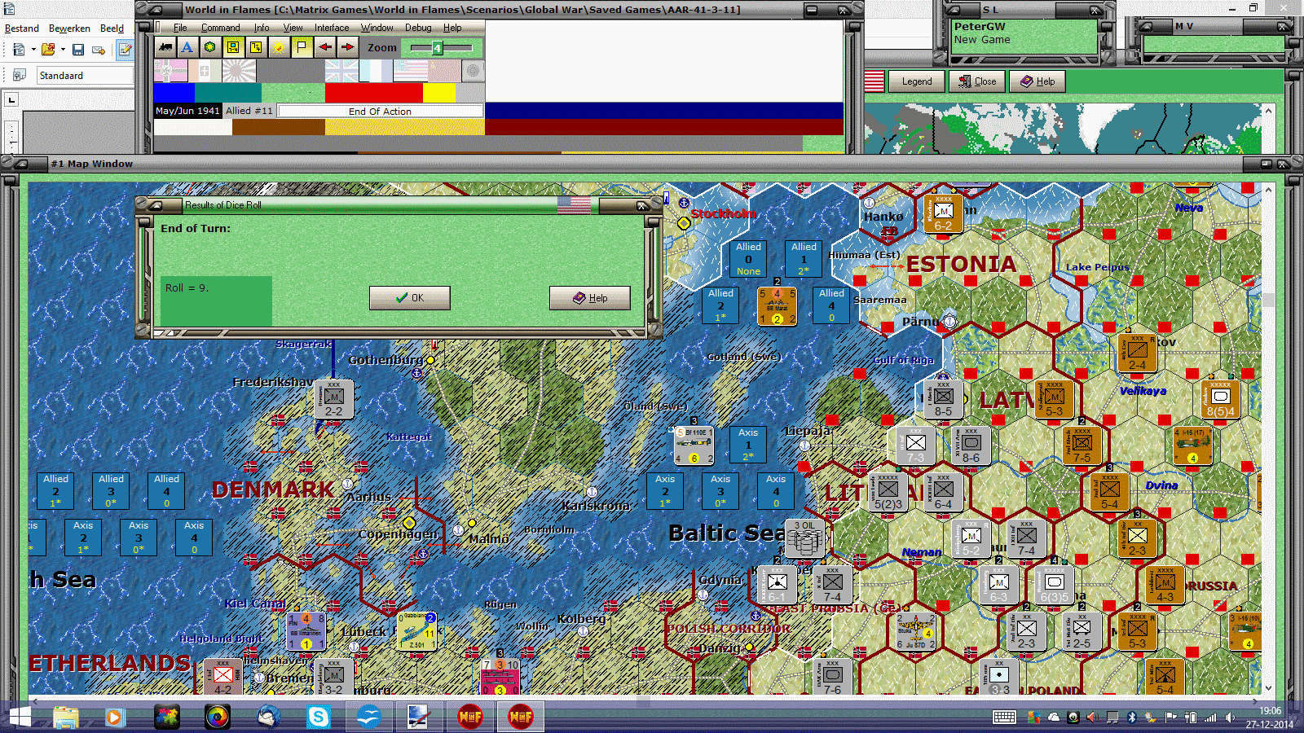Click the map window horizontal scrollbar
The width and height of the screenshot is (1304, 733).
(645, 700)
